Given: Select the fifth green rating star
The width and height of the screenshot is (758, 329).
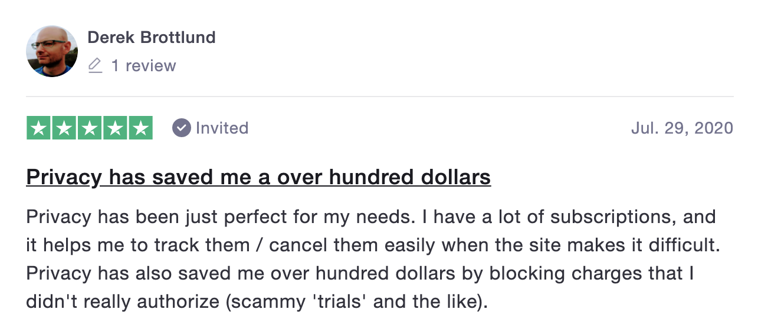Looking at the screenshot, I should (x=140, y=128).
